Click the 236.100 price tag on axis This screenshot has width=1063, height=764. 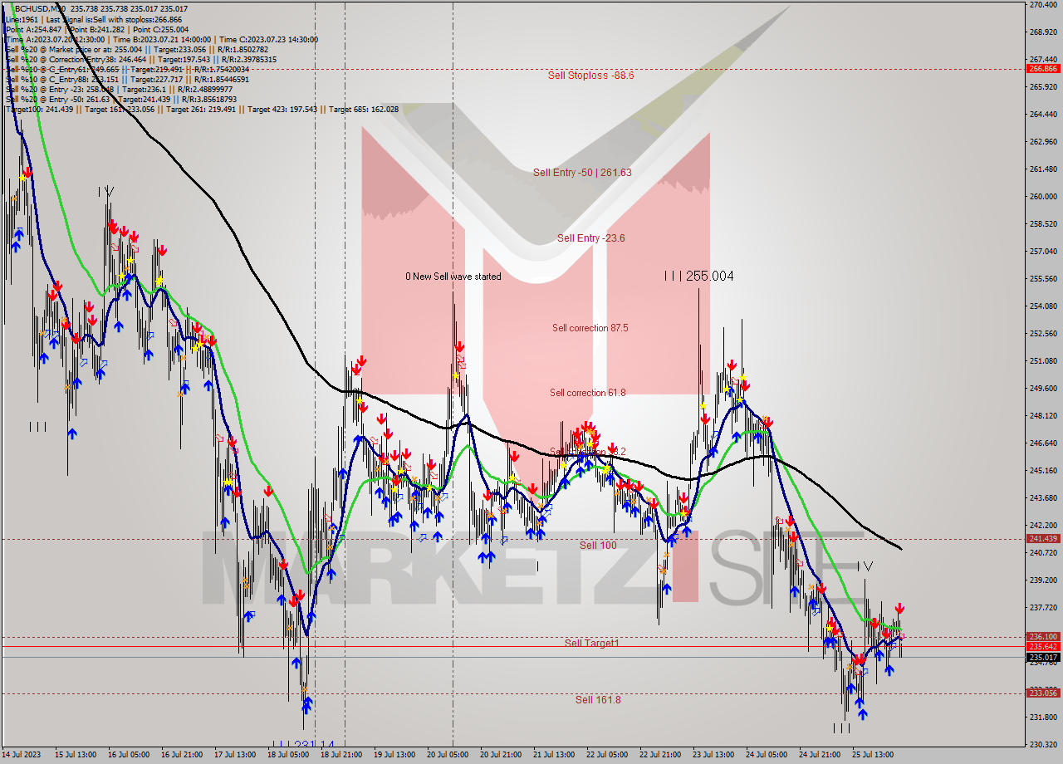(1042, 637)
